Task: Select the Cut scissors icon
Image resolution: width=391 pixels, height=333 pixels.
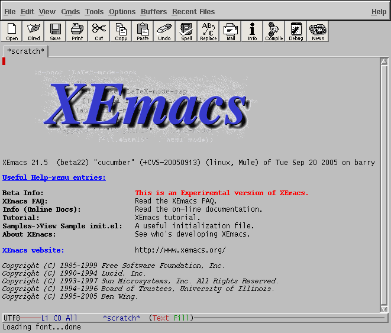Action: (99, 31)
